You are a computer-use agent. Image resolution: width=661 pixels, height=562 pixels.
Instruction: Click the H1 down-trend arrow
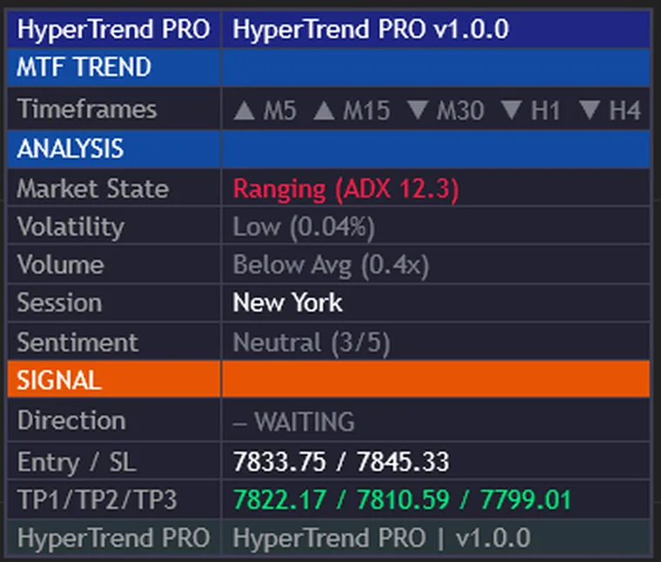(x=511, y=110)
